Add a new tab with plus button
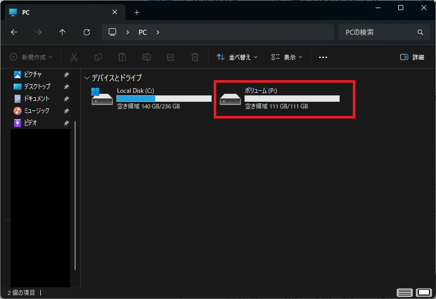 (x=137, y=12)
